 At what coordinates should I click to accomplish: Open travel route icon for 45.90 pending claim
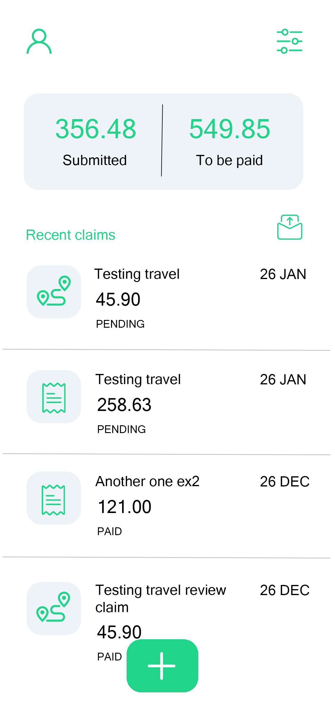pos(54,292)
